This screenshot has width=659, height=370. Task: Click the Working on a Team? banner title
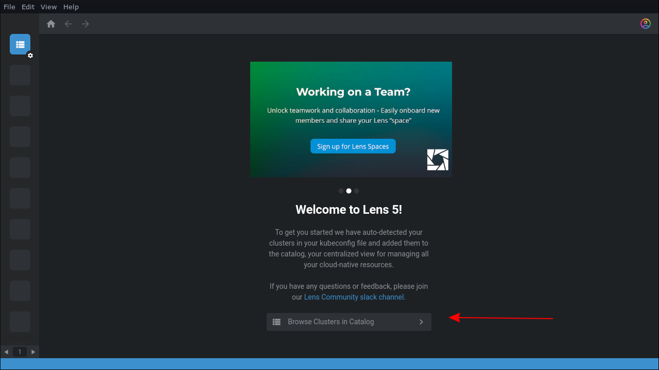coord(353,92)
